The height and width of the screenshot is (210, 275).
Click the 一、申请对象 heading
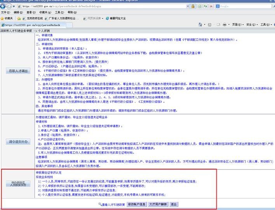(44, 35)
